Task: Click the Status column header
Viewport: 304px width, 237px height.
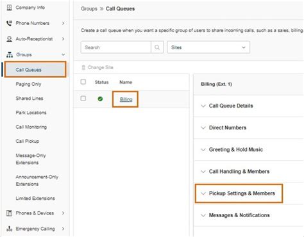Action: point(102,82)
